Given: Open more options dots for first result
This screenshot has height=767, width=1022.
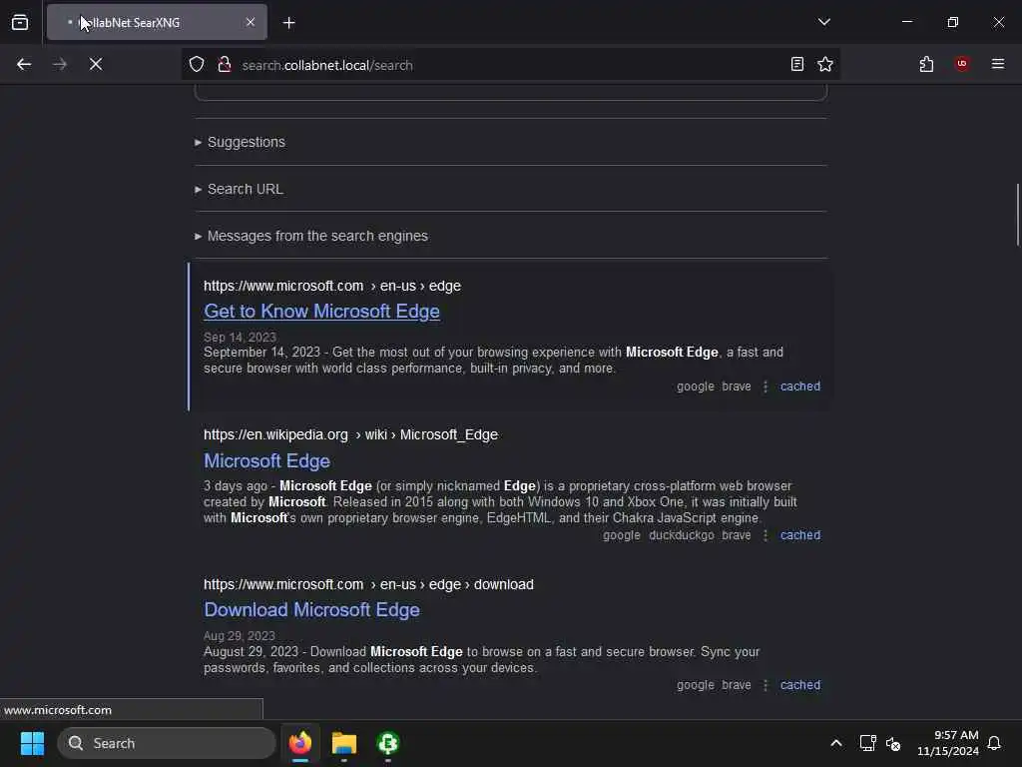Looking at the screenshot, I should click(766, 386).
